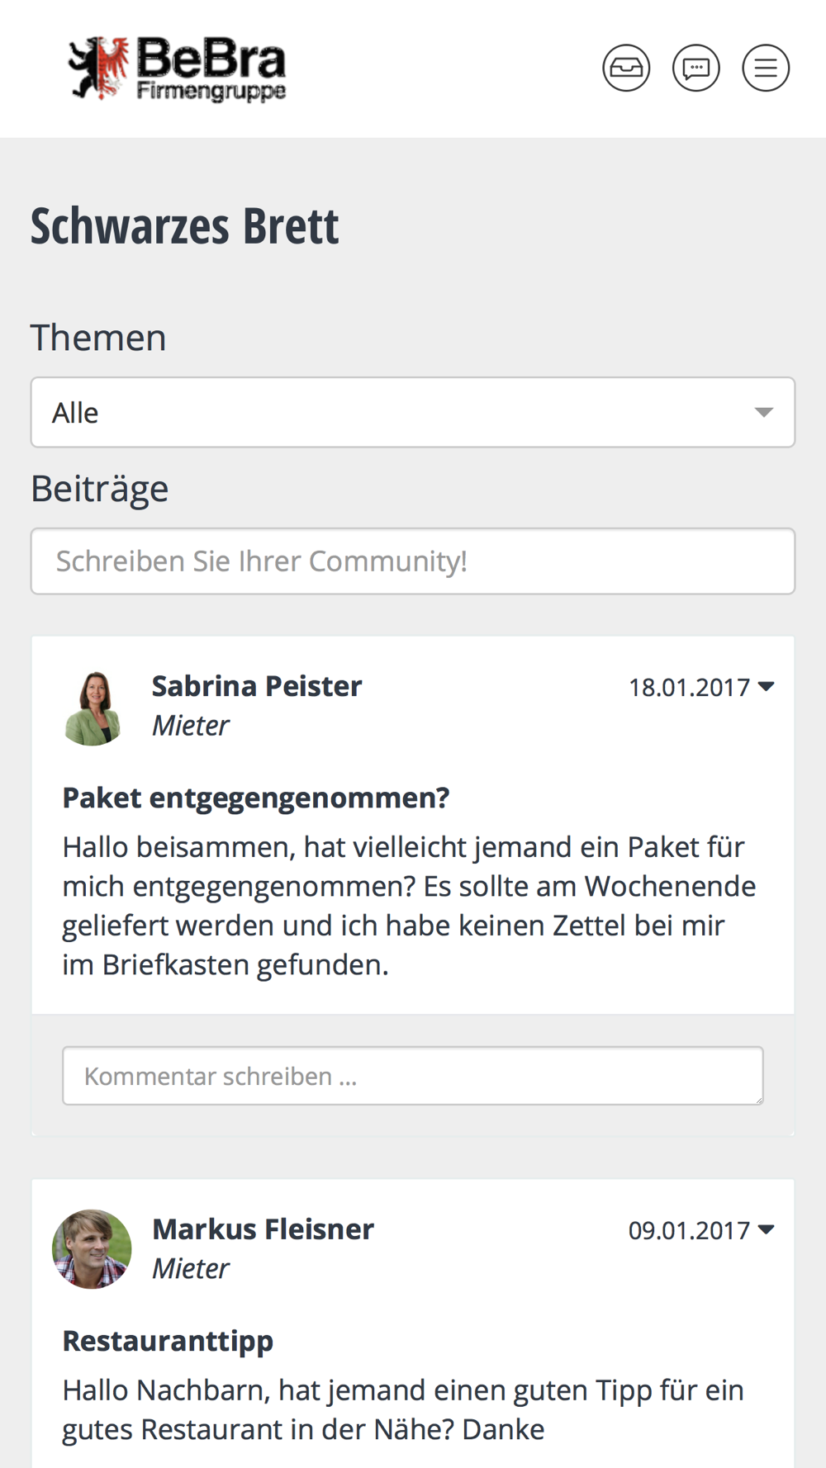The image size is (826, 1468).
Task: Click the Restaurant post body text
Action: point(403,1409)
